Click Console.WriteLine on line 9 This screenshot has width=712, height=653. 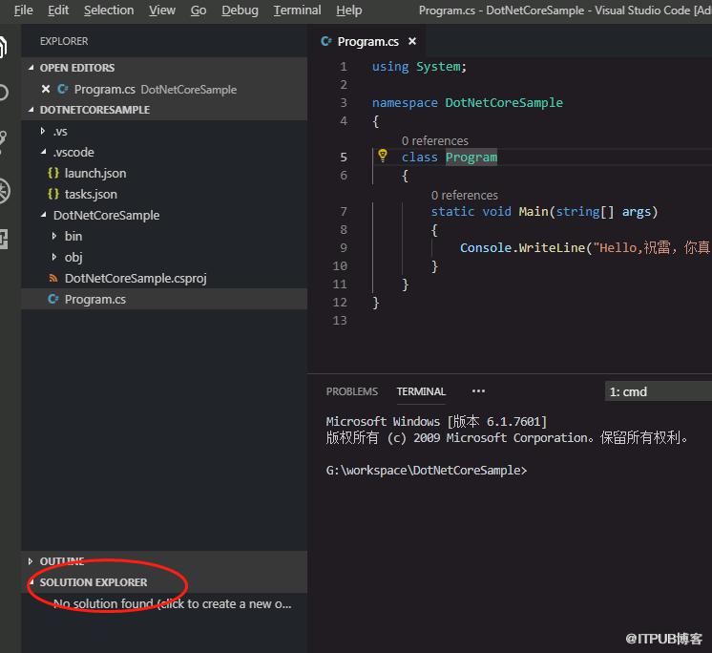522,247
